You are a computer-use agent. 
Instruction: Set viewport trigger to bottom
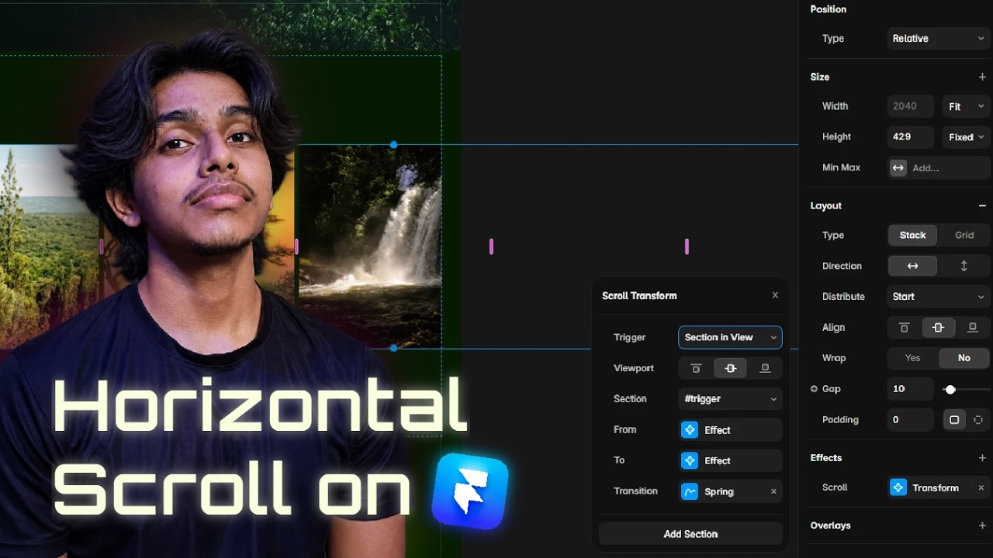765,368
